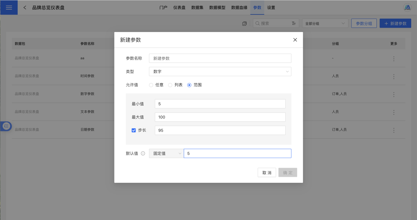Viewport: 417px width, 220px height.
Task: Open the 类型 dropdown showing 数字
Action: click(220, 72)
